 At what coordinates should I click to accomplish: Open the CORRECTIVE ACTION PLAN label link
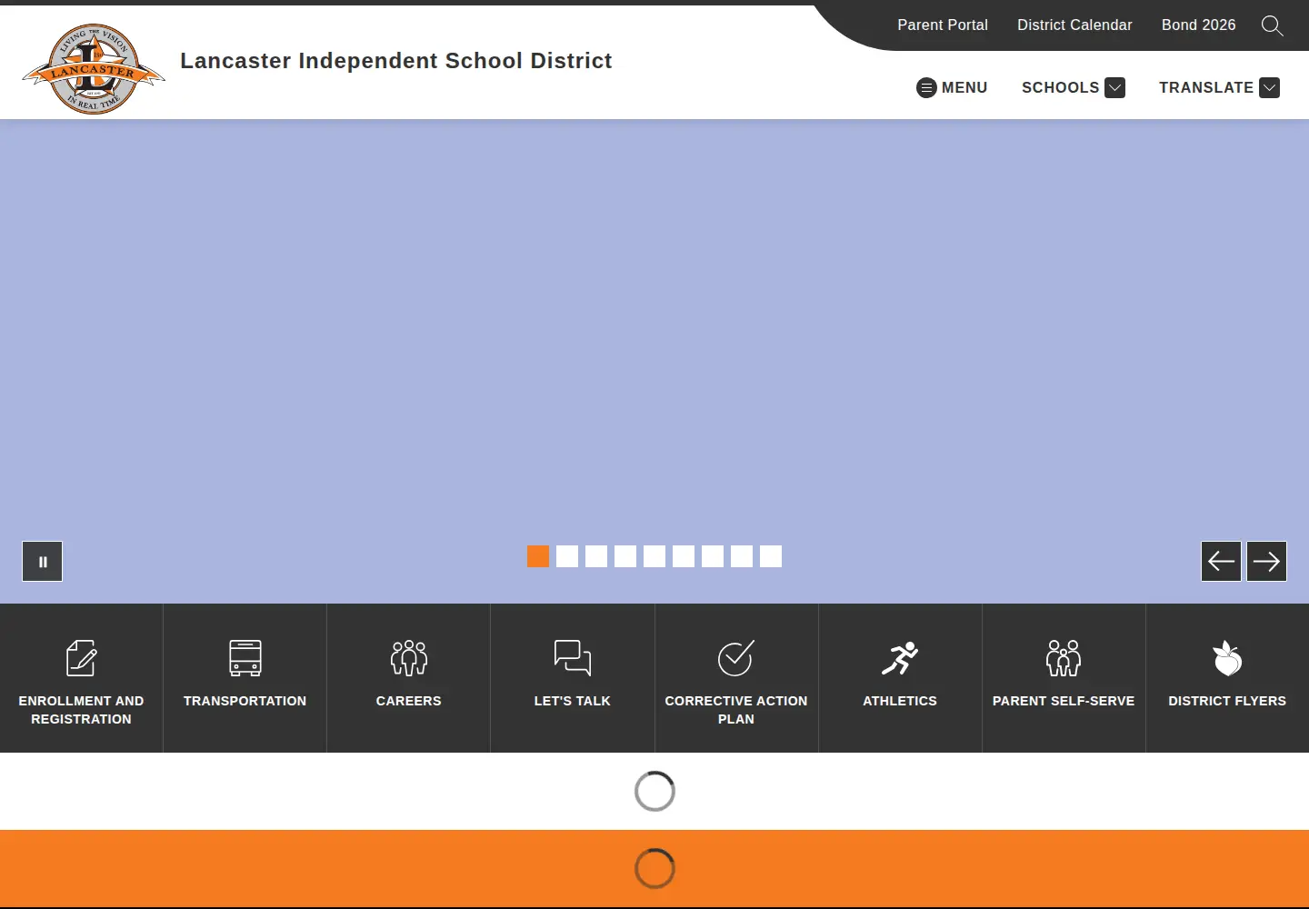pos(736,710)
